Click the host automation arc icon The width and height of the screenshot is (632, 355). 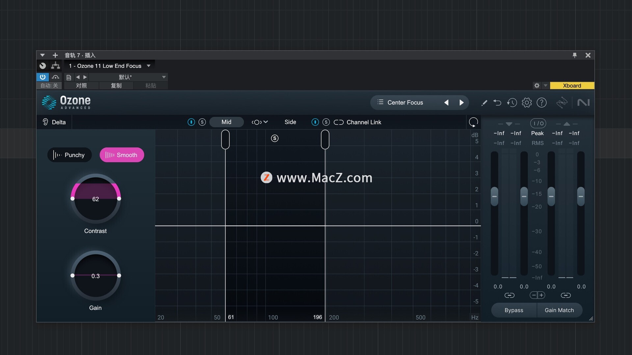pos(56,77)
